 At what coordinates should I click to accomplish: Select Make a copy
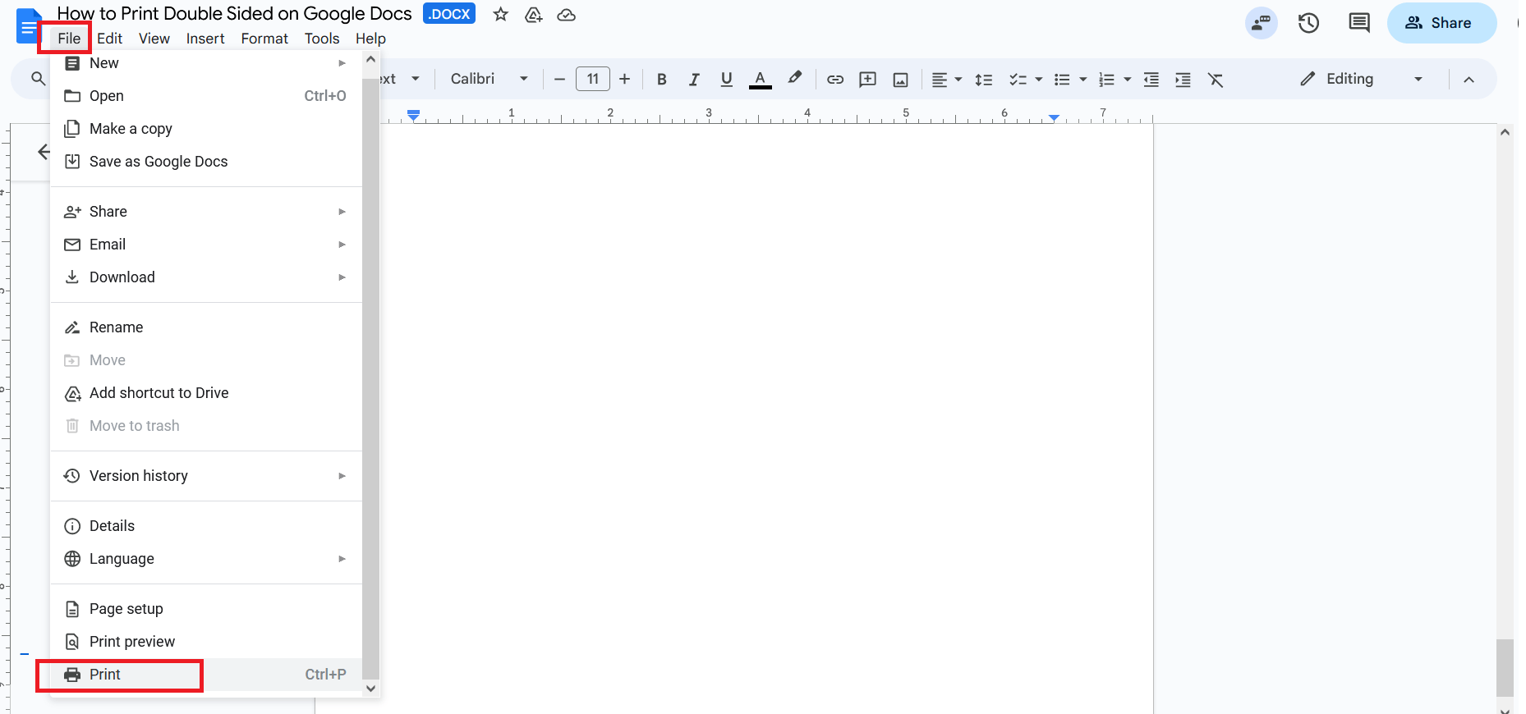[206, 129]
